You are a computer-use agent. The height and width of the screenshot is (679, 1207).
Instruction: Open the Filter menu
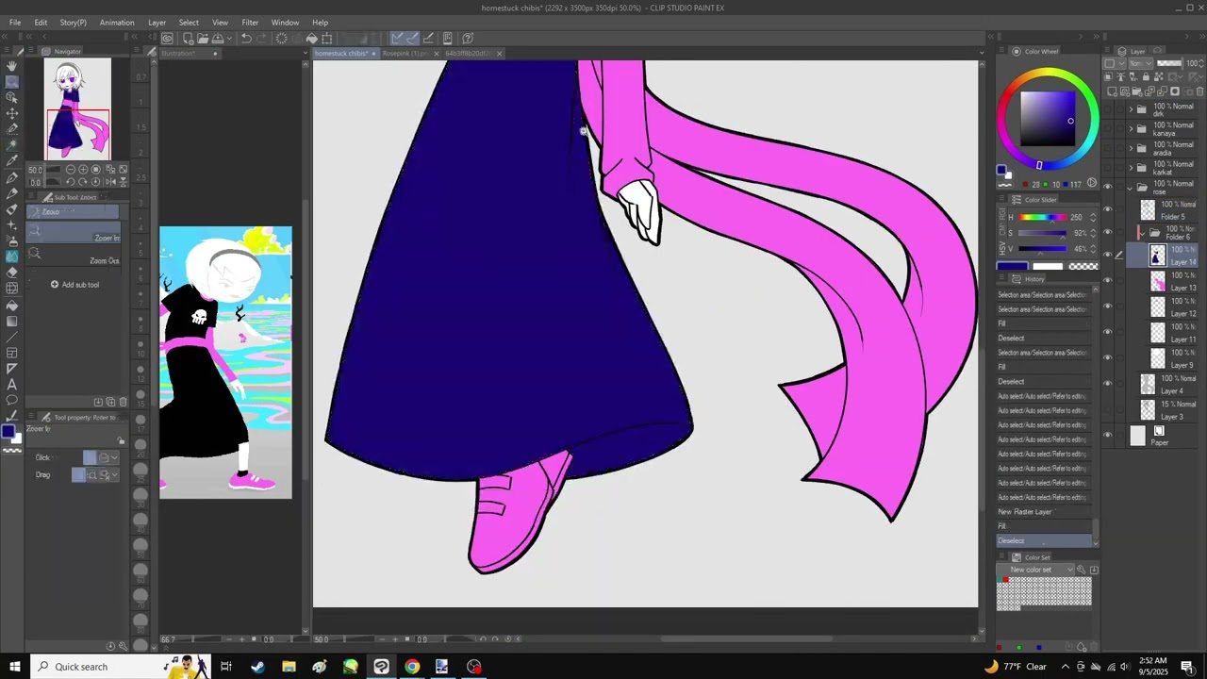[x=250, y=23]
